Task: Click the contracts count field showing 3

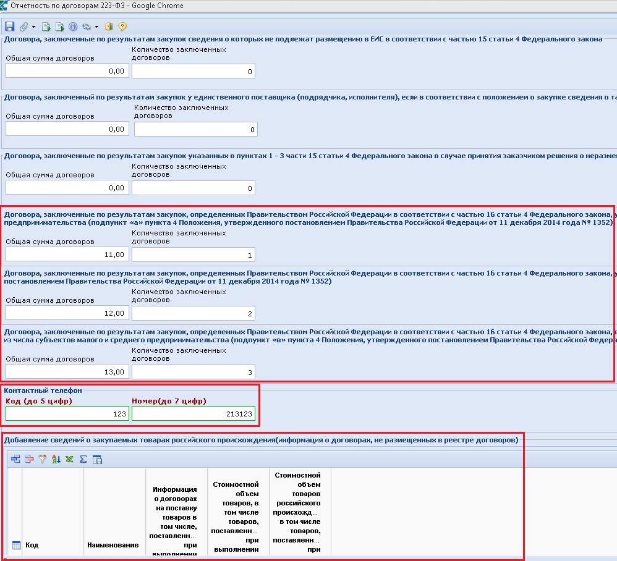Action: tap(193, 372)
